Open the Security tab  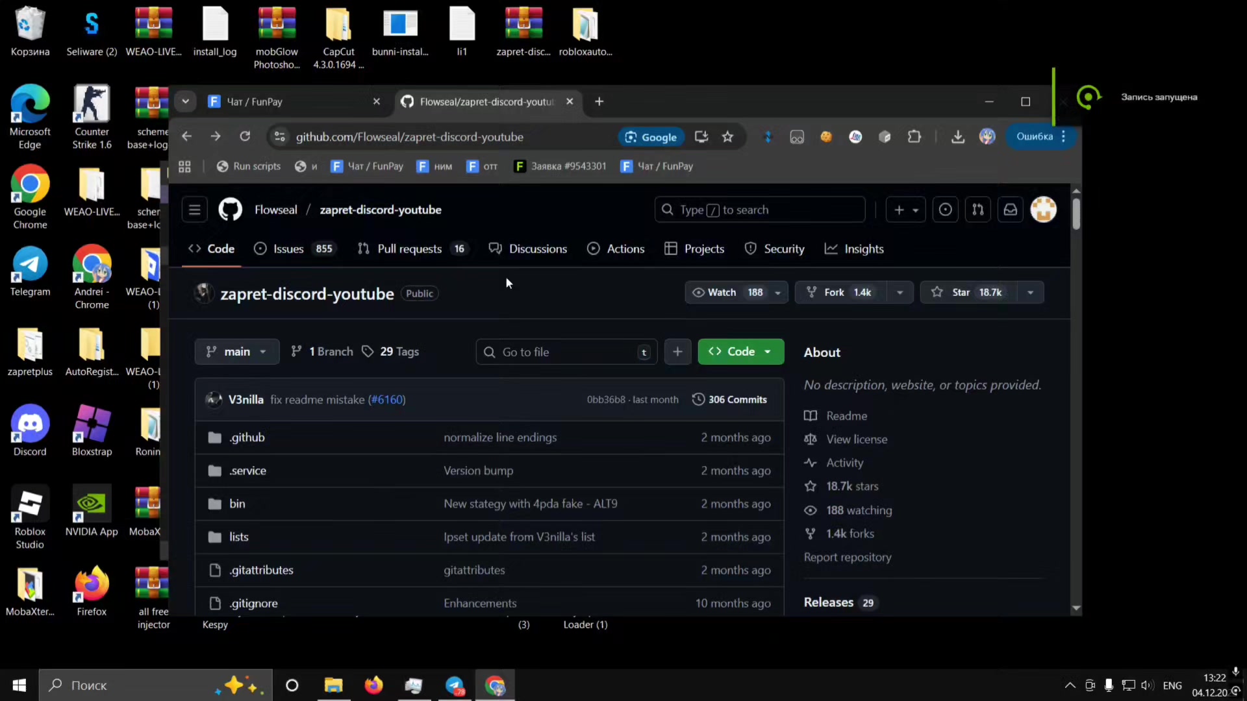click(775, 249)
